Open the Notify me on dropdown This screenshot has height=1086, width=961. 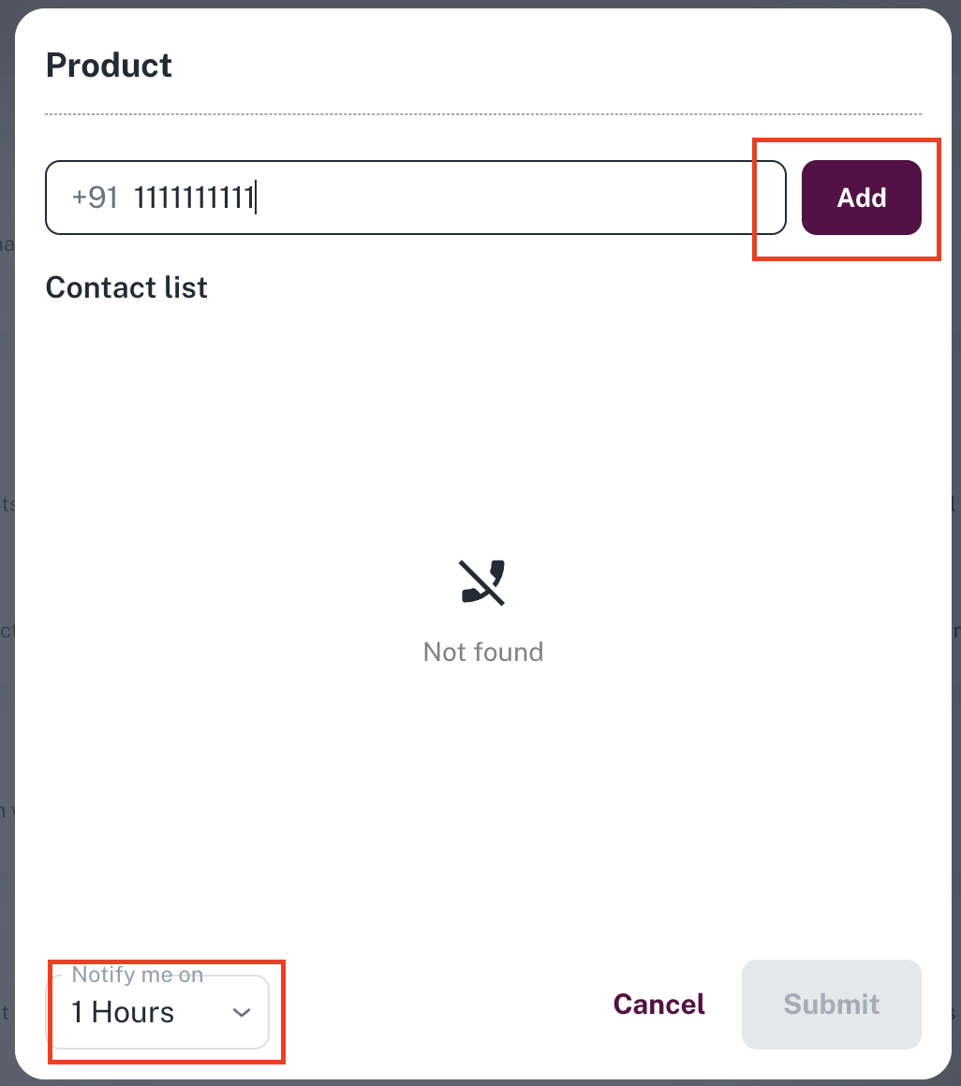[157, 1012]
